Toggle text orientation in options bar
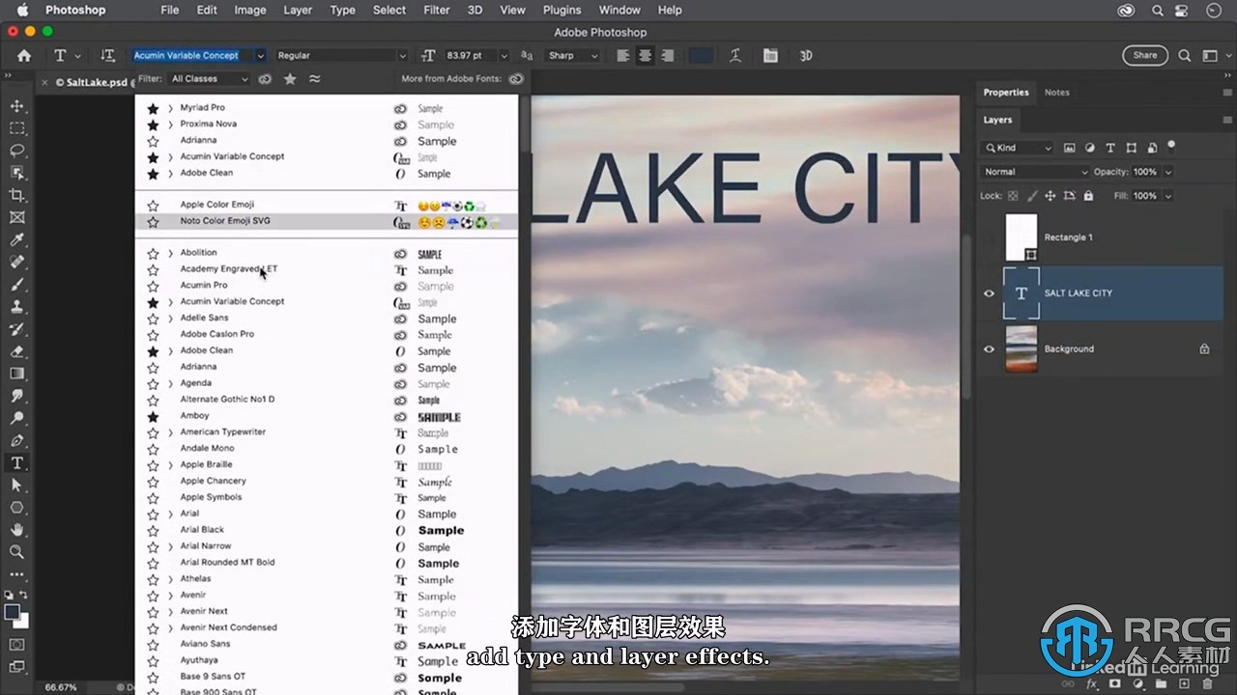Image resolution: width=1237 pixels, height=695 pixels. pos(108,56)
